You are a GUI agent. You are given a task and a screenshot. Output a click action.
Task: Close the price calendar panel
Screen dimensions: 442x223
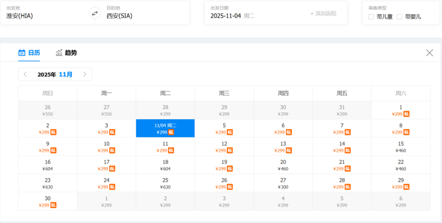(430, 53)
